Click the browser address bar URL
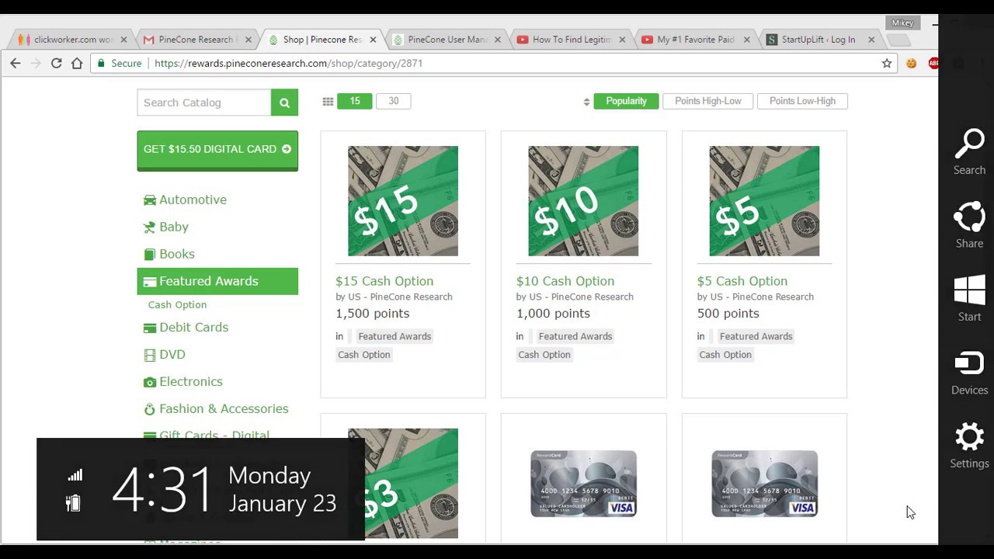994x559 pixels. (x=288, y=63)
